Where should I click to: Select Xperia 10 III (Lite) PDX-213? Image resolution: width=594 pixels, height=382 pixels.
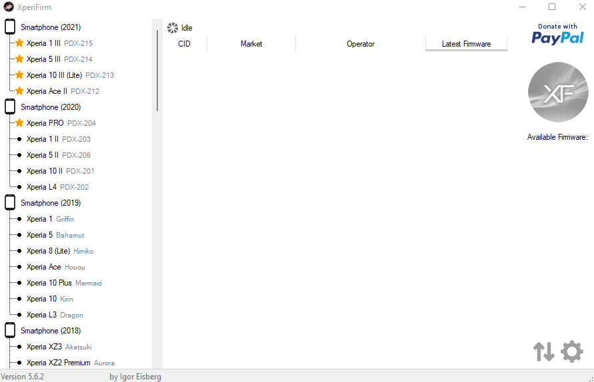(70, 75)
